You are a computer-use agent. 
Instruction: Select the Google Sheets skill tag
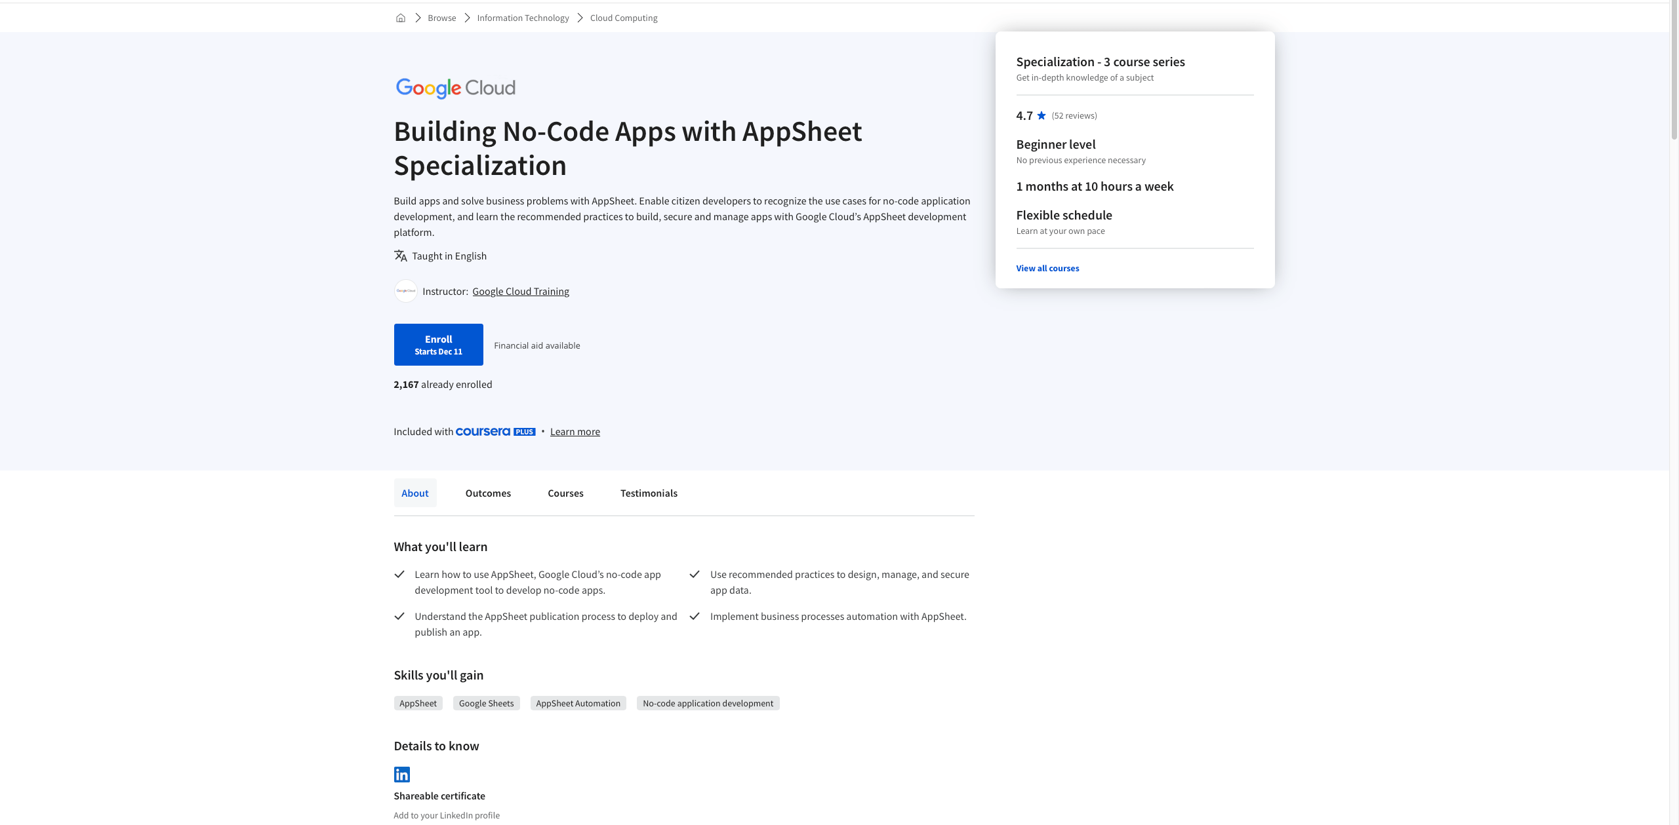487,703
